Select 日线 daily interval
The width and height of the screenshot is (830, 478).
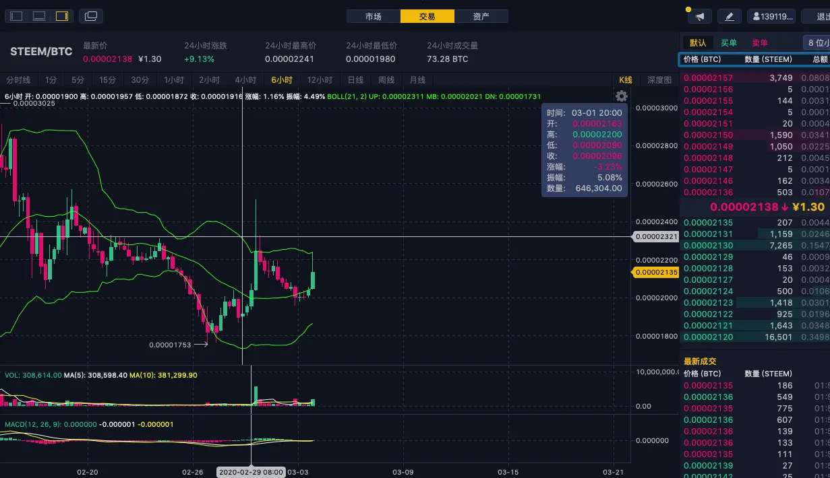coord(355,80)
